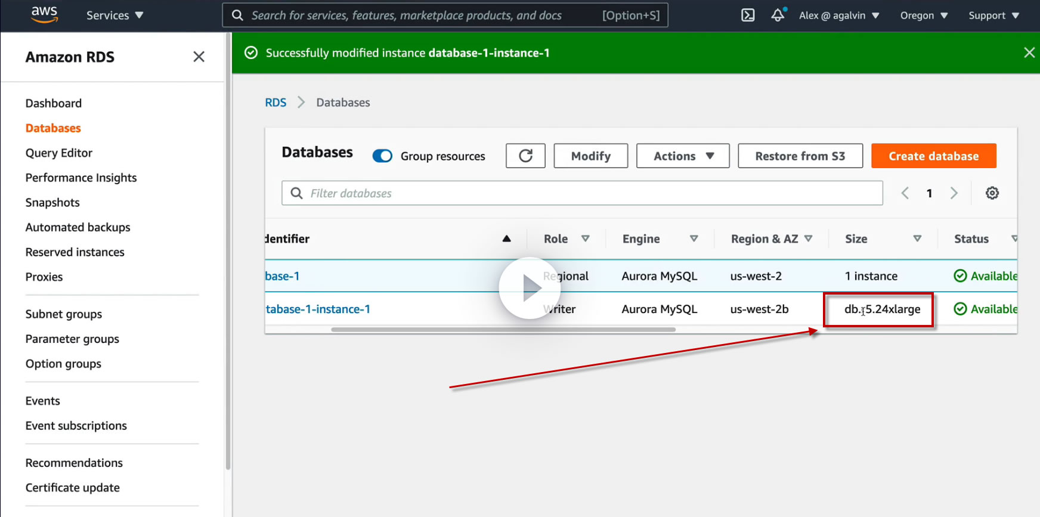This screenshot has width=1040, height=517.
Task: Open Option groups
Action: coord(63,364)
